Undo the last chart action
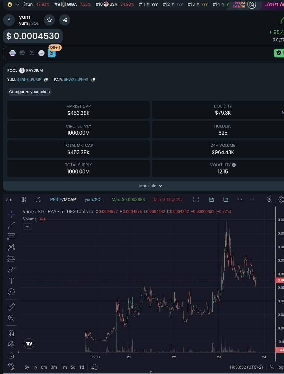The image size is (284, 374). coord(240,199)
